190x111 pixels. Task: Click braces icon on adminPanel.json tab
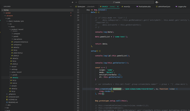coord(157,7)
